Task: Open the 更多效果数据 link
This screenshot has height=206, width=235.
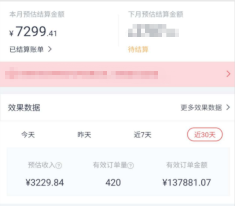Action: pyautogui.click(x=201, y=108)
